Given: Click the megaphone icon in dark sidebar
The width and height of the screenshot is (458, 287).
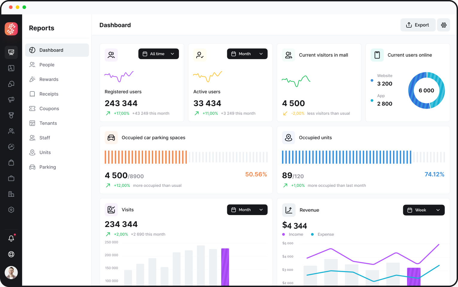Looking at the screenshot, I should click(x=11, y=100).
